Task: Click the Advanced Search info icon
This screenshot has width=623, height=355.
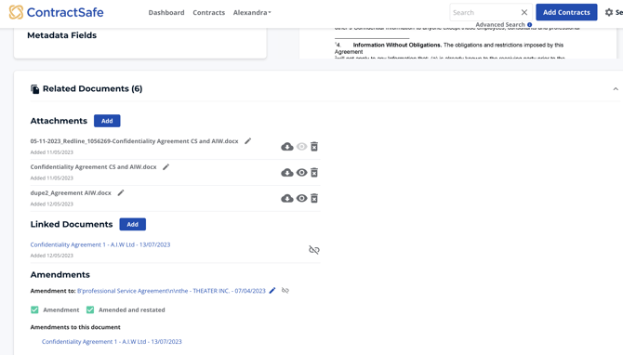Action: (x=530, y=24)
